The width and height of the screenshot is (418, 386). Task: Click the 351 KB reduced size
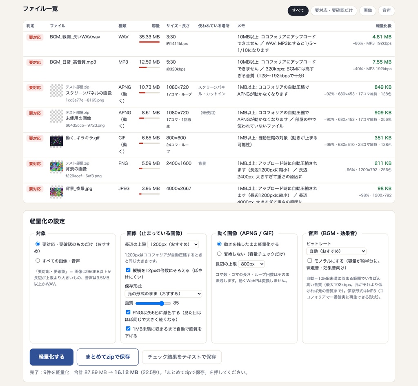[383, 138]
